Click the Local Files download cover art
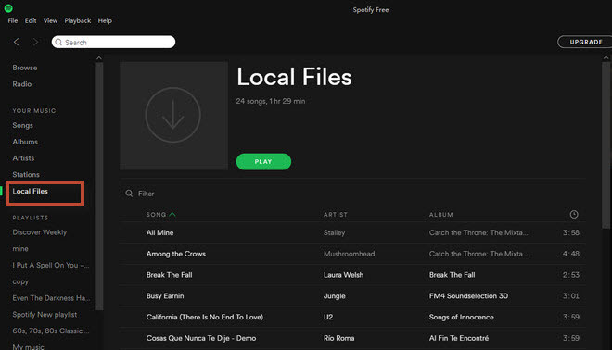 [x=173, y=116]
